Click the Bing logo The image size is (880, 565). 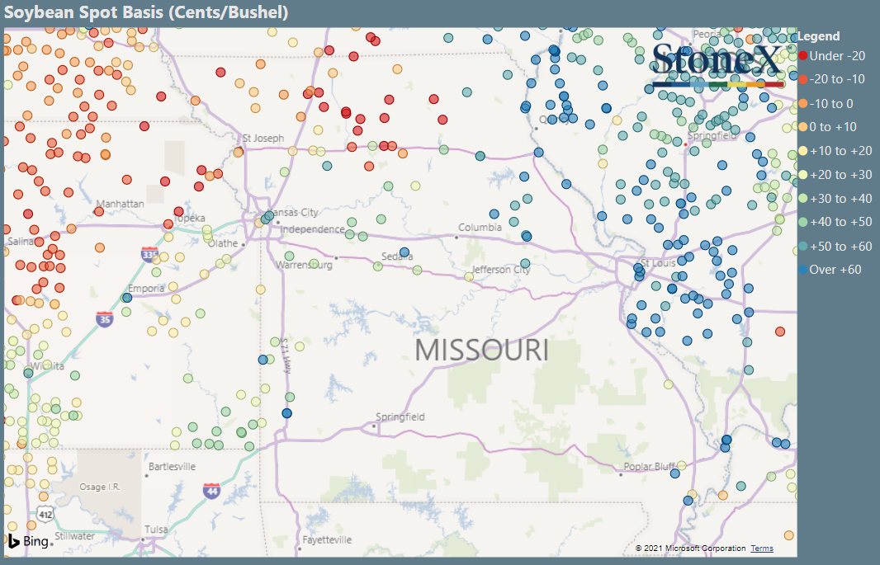(x=29, y=541)
